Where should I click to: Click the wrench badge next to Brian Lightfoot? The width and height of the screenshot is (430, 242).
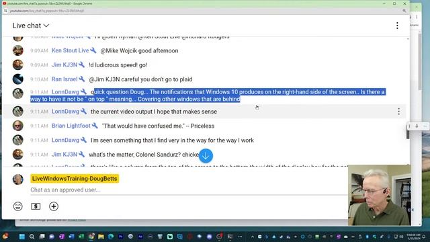(x=95, y=126)
